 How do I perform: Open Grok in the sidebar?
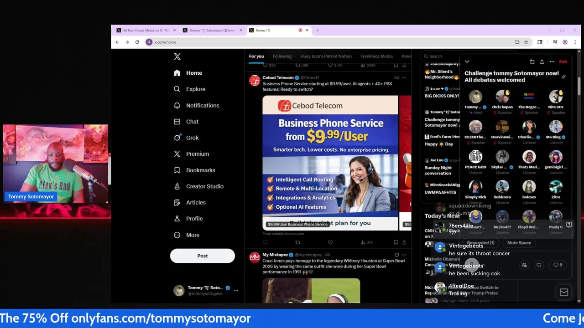click(186, 138)
